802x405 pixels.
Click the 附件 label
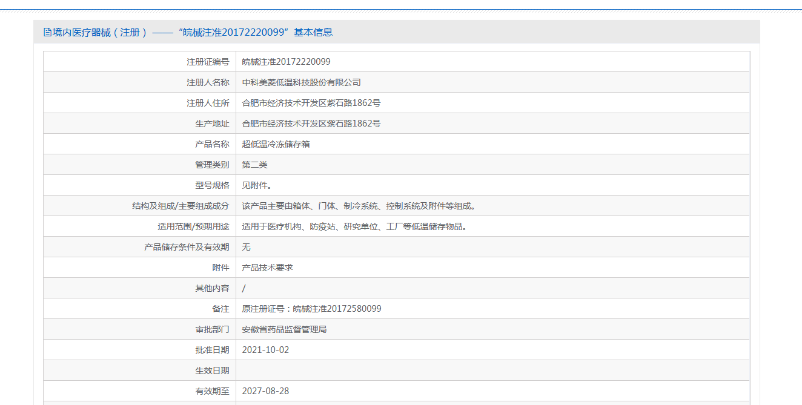(x=220, y=268)
